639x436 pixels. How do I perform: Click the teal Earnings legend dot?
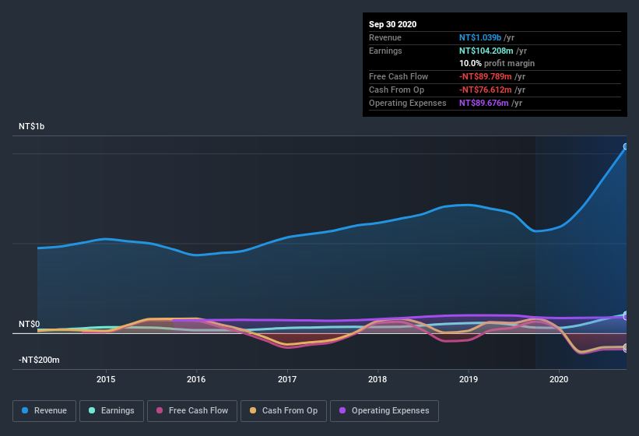(x=92, y=410)
